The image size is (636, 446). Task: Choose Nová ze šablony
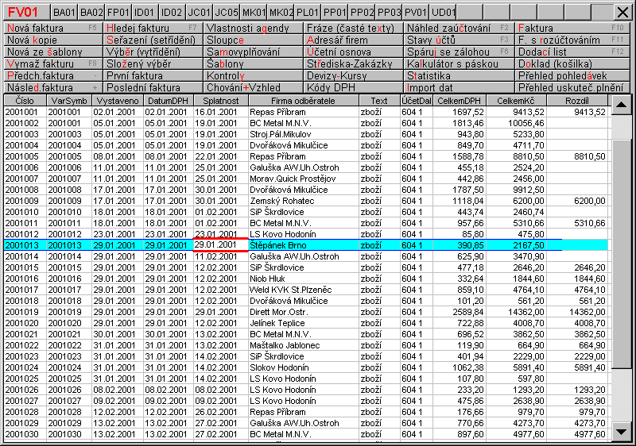pyautogui.click(x=52, y=52)
